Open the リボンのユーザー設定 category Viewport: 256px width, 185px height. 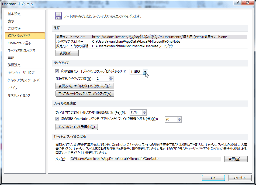(x=25, y=73)
